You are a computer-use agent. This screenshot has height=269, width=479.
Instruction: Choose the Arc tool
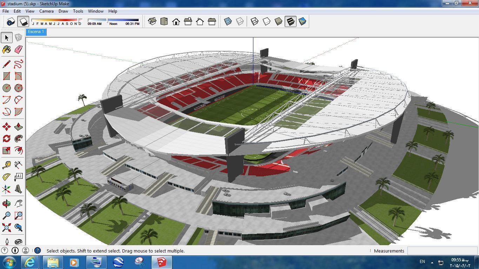(7, 100)
